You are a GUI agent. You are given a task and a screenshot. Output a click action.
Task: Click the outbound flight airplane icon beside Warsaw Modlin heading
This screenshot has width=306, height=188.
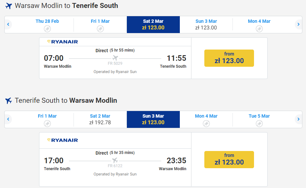(9, 6)
